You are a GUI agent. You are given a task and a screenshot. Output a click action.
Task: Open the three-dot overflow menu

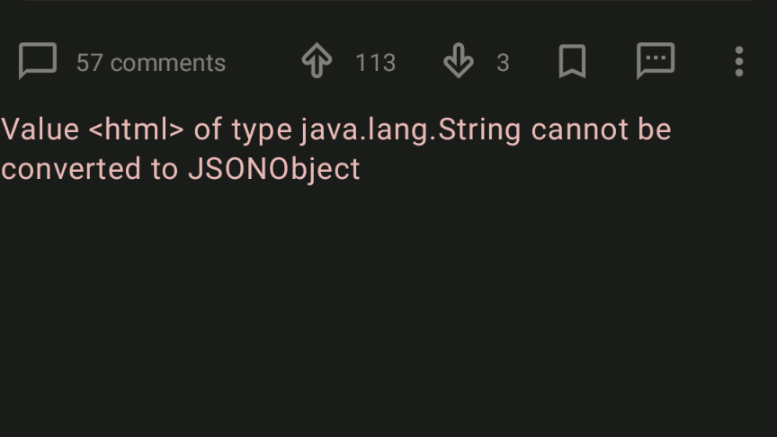pyautogui.click(x=739, y=61)
